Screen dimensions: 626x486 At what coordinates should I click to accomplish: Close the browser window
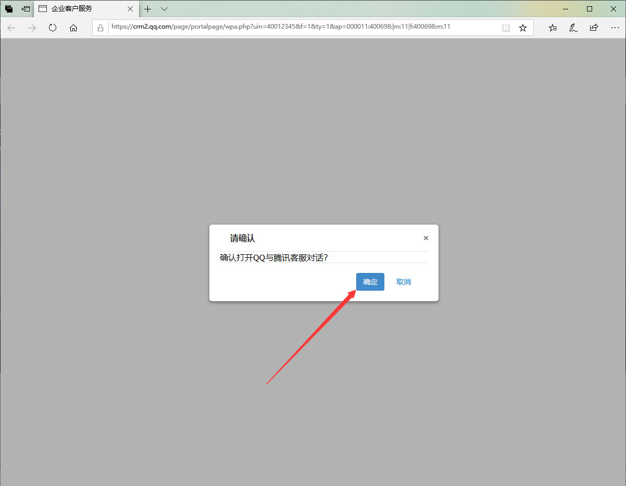613,9
